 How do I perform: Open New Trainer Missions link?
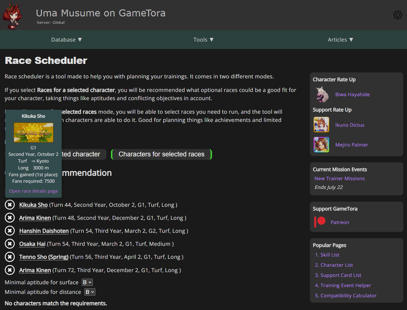click(x=339, y=178)
